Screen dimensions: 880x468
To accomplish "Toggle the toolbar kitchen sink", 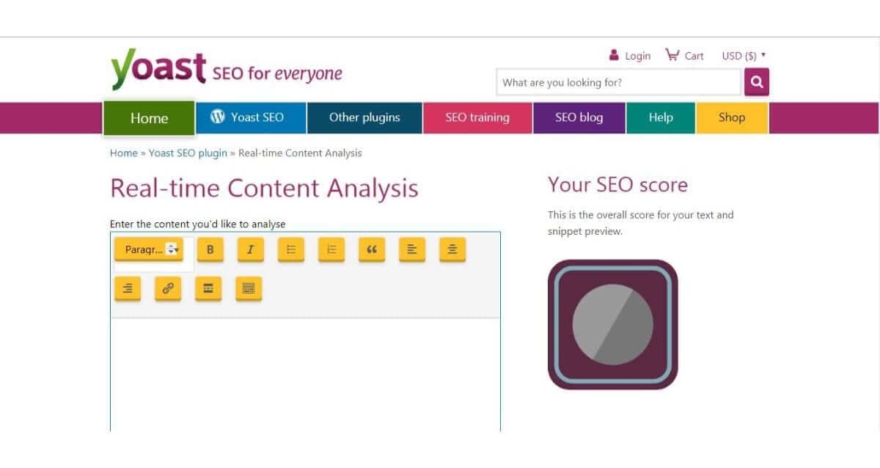I will click(x=249, y=288).
